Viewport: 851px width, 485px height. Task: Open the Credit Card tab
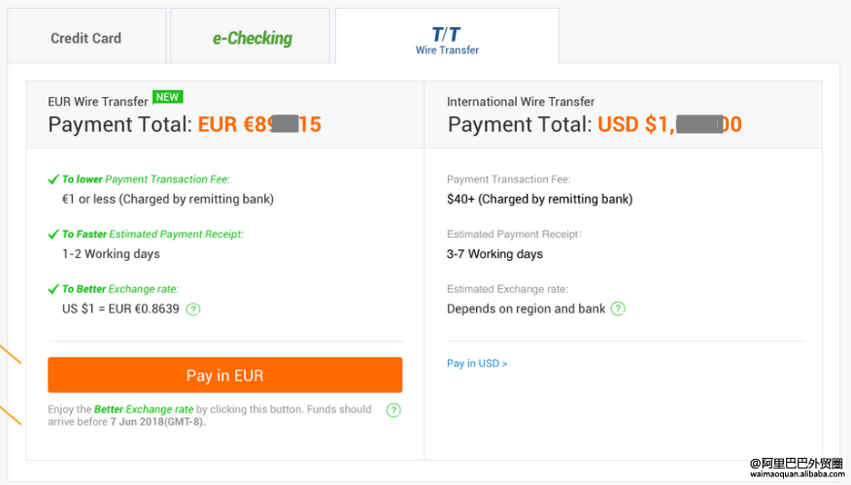[x=86, y=37]
